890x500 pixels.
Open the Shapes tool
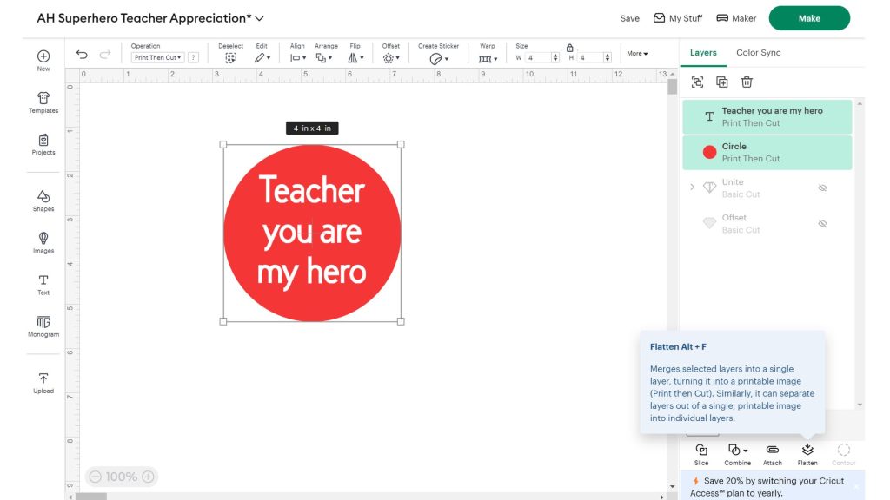[43, 201]
